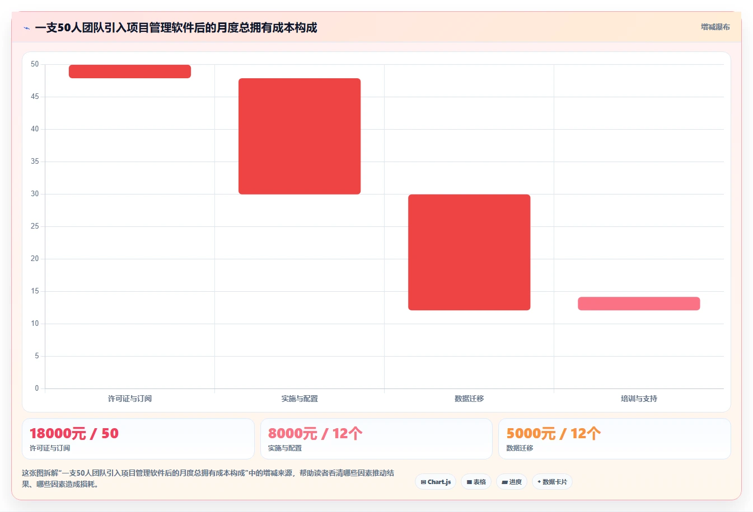Viewport: 753px width, 512px height.
Task: Open the 18000元 / 50 data card
Action: pos(138,439)
